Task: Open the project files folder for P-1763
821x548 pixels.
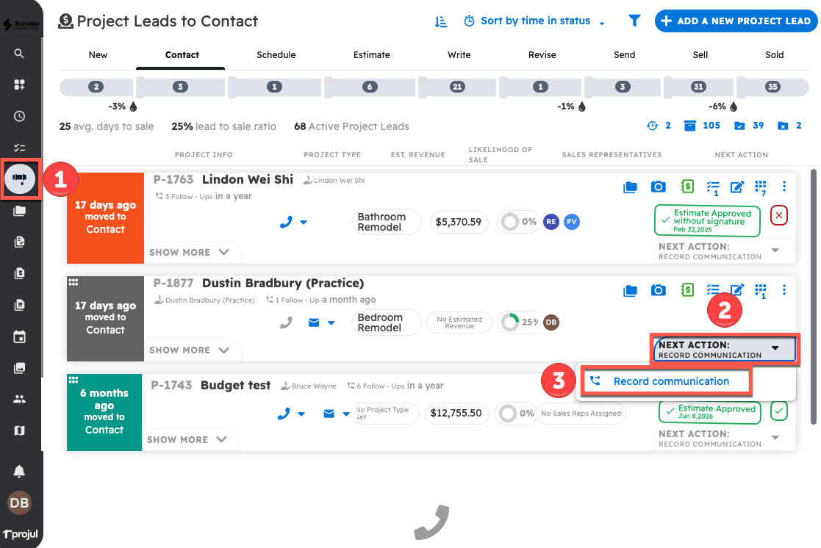Action: (x=630, y=187)
